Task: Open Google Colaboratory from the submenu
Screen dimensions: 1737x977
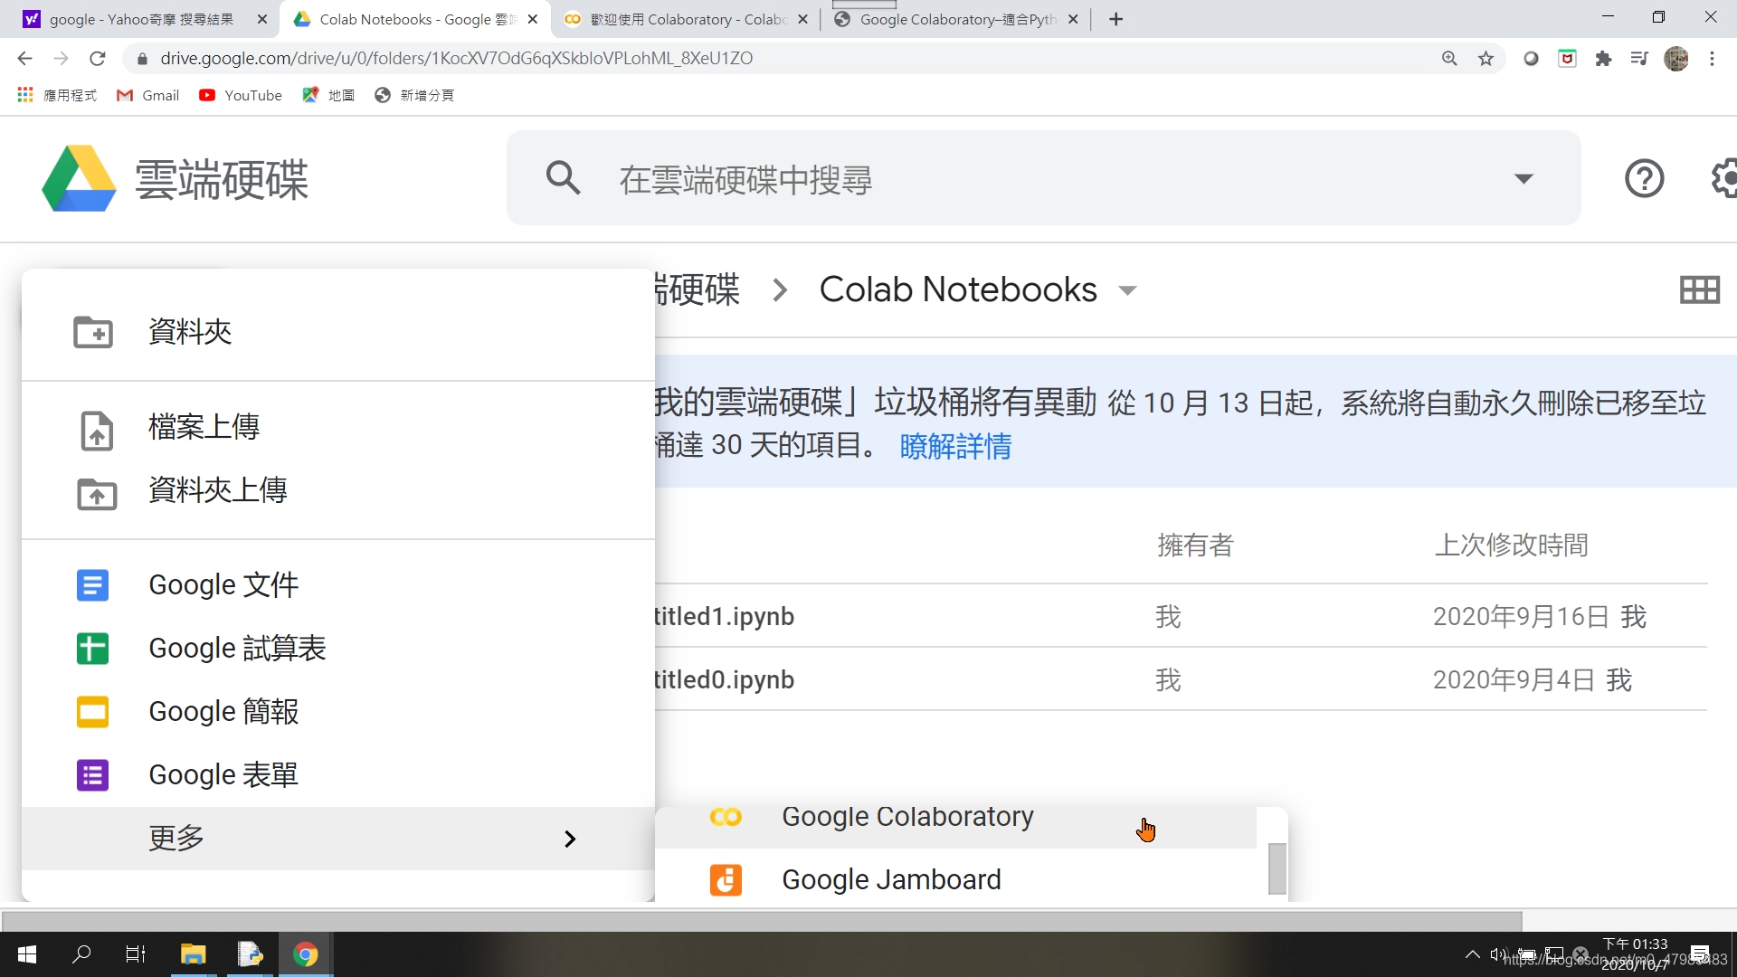Action: point(906,816)
